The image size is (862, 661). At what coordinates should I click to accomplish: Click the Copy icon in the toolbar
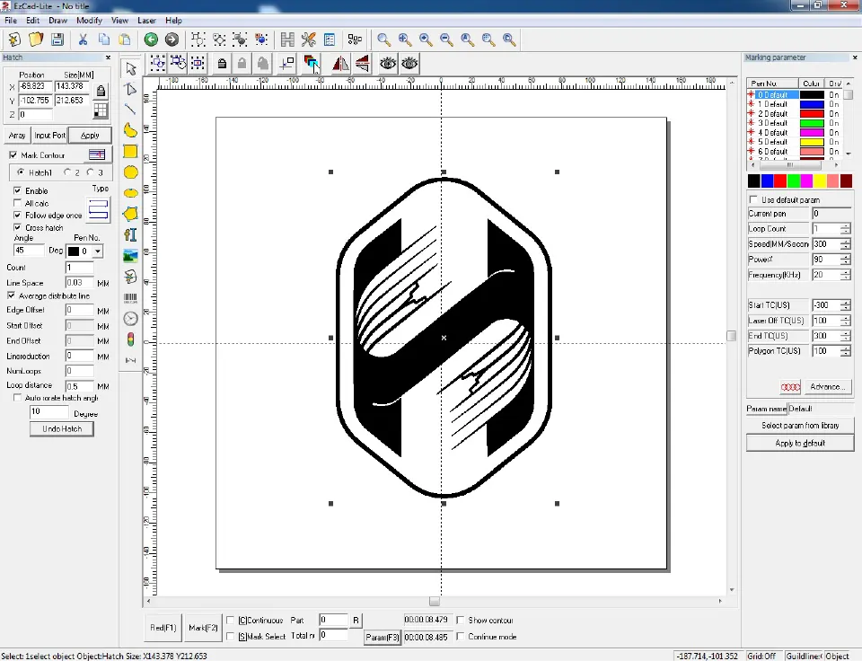104,40
